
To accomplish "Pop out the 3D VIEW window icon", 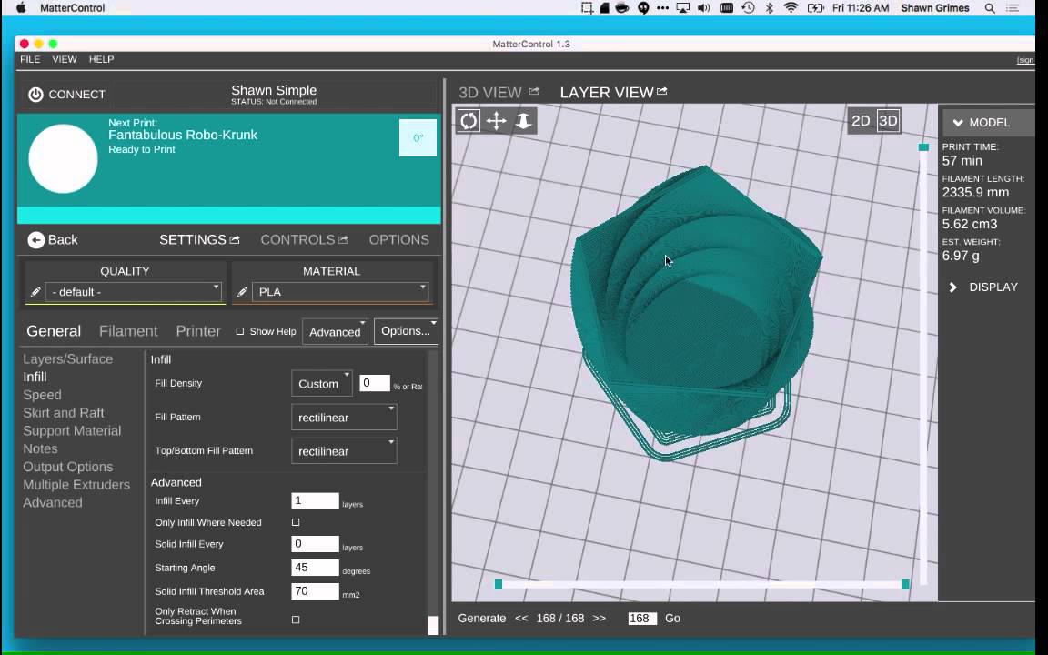I will pos(534,91).
